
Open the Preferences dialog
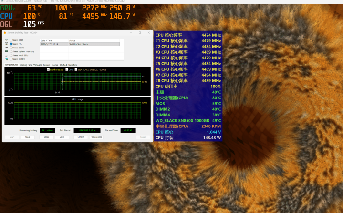96,137
